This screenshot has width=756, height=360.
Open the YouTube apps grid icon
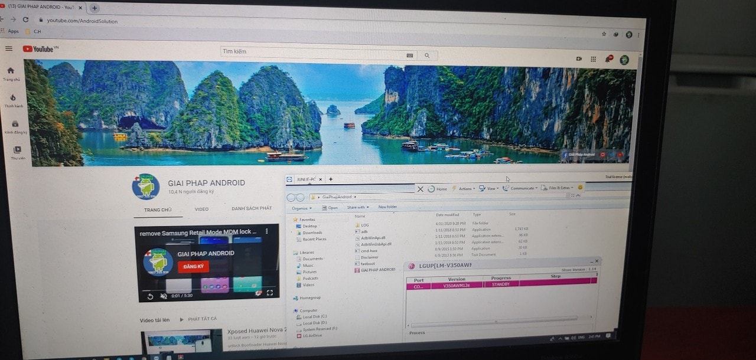593,59
